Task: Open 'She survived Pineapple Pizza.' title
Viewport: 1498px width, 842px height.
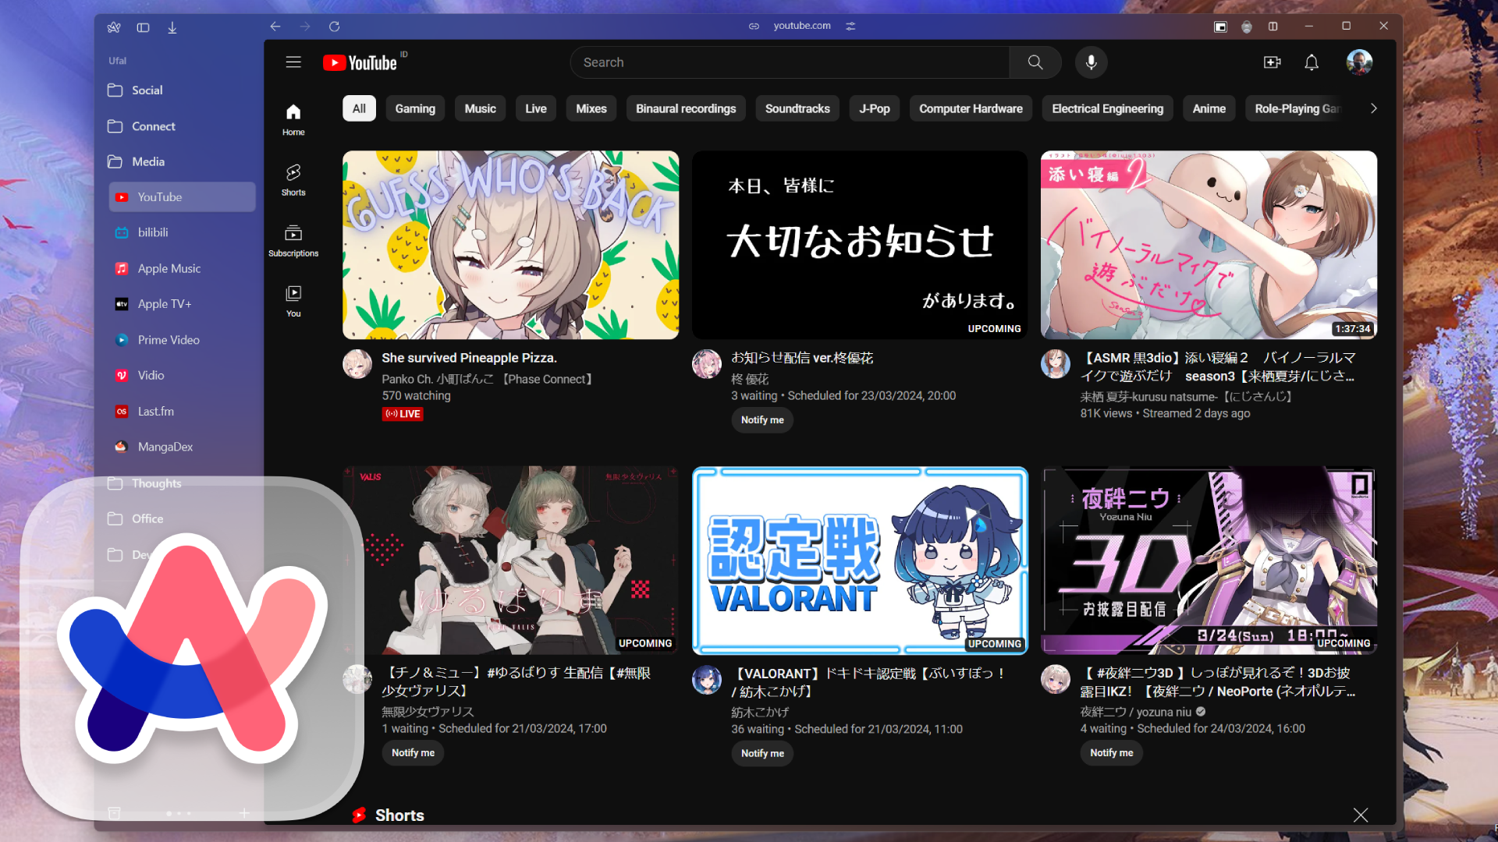Action: coord(469,358)
